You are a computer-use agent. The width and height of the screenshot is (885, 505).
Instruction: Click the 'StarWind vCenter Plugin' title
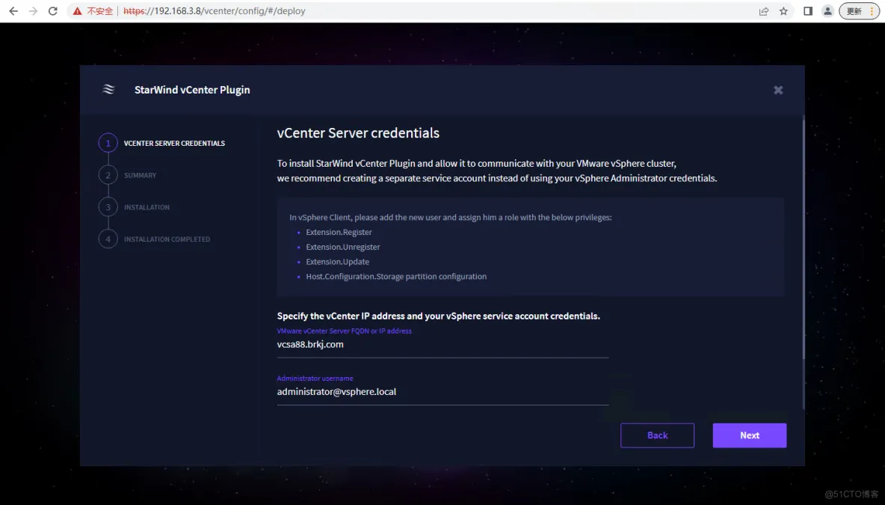[192, 90]
